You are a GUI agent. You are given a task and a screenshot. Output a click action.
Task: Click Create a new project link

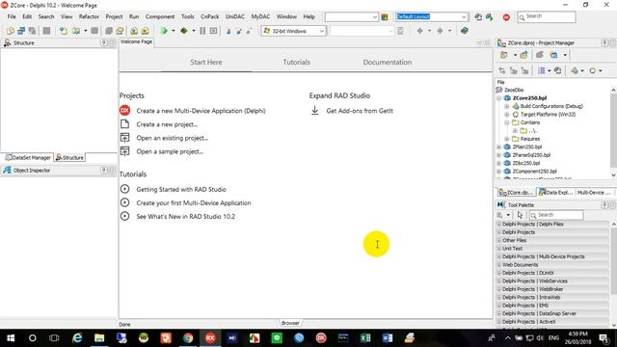pos(167,124)
